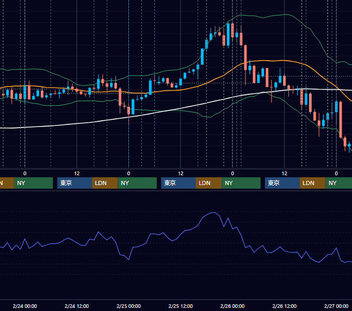This screenshot has width=352, height=311.
Task: Click the 2/24 00:00 date label
Action: pos(25,306)
